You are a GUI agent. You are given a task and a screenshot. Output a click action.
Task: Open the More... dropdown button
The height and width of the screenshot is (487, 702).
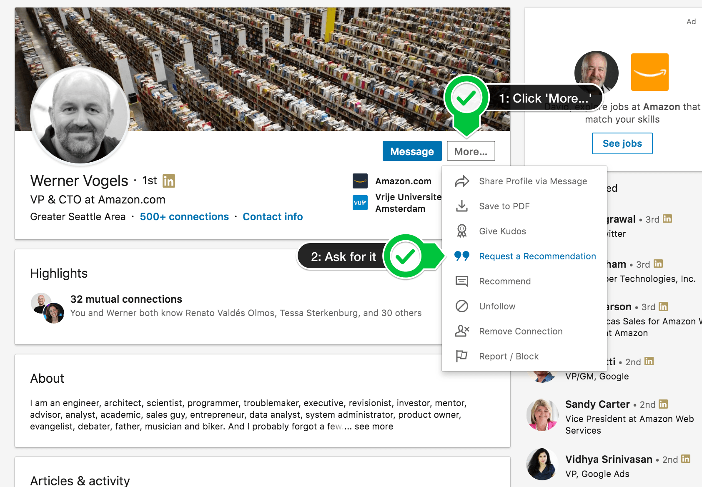coord(471,151)
